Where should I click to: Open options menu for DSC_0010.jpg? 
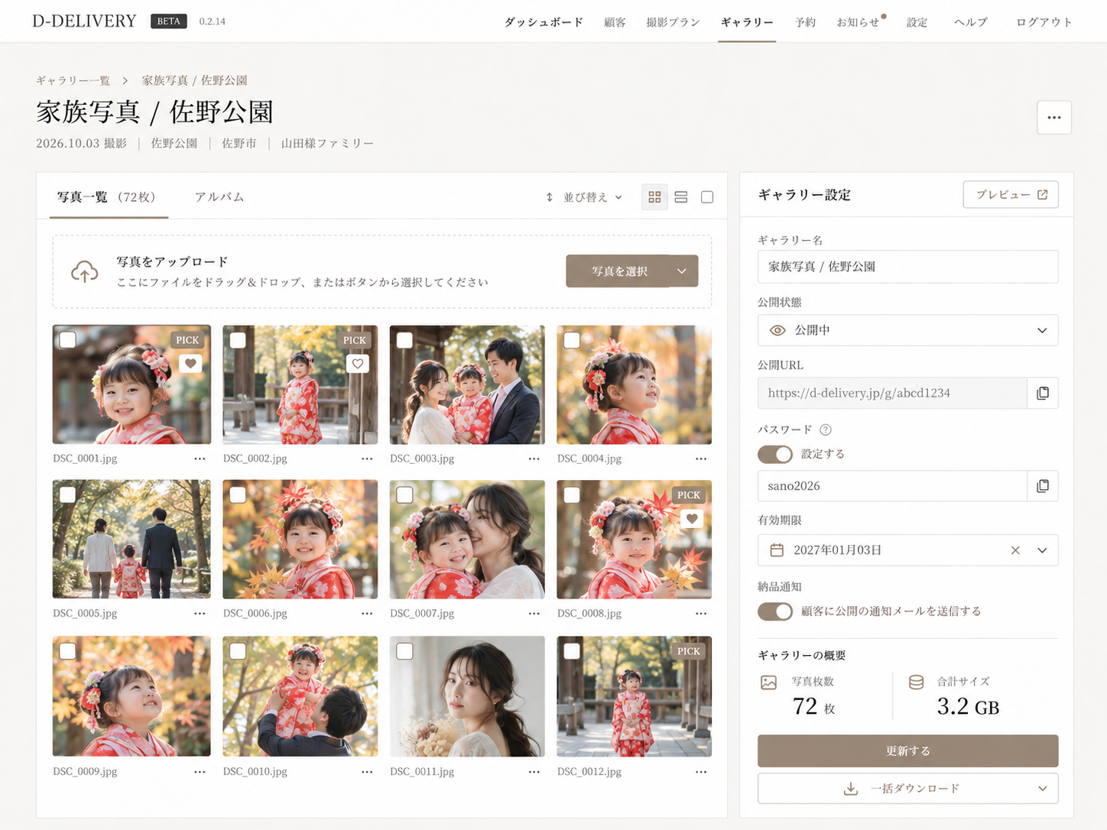(x=367, y=772)
